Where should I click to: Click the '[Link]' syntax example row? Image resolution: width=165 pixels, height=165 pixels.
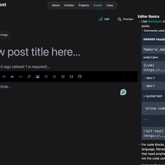pyautogui.click(x=153, y=68)
